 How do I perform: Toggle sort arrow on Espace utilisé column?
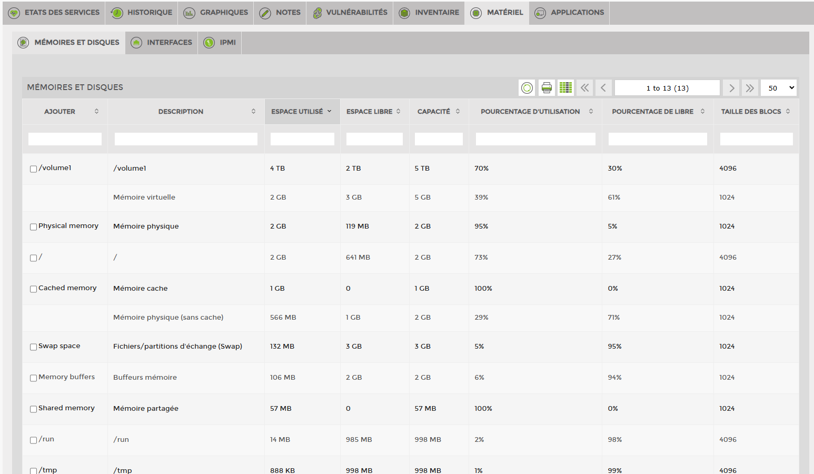tap(330, 111)
